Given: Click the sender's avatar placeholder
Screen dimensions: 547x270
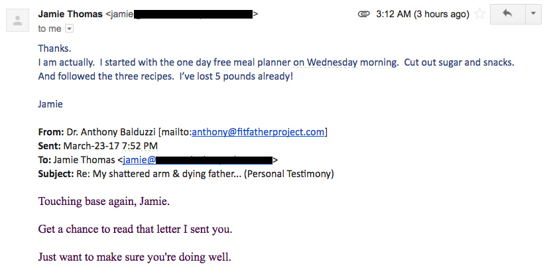Looking at the screenshot, I should pyautogui.click(x=17, y=21).
